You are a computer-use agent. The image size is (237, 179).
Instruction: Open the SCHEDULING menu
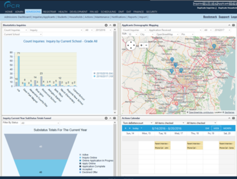click(x=109, y=12)
